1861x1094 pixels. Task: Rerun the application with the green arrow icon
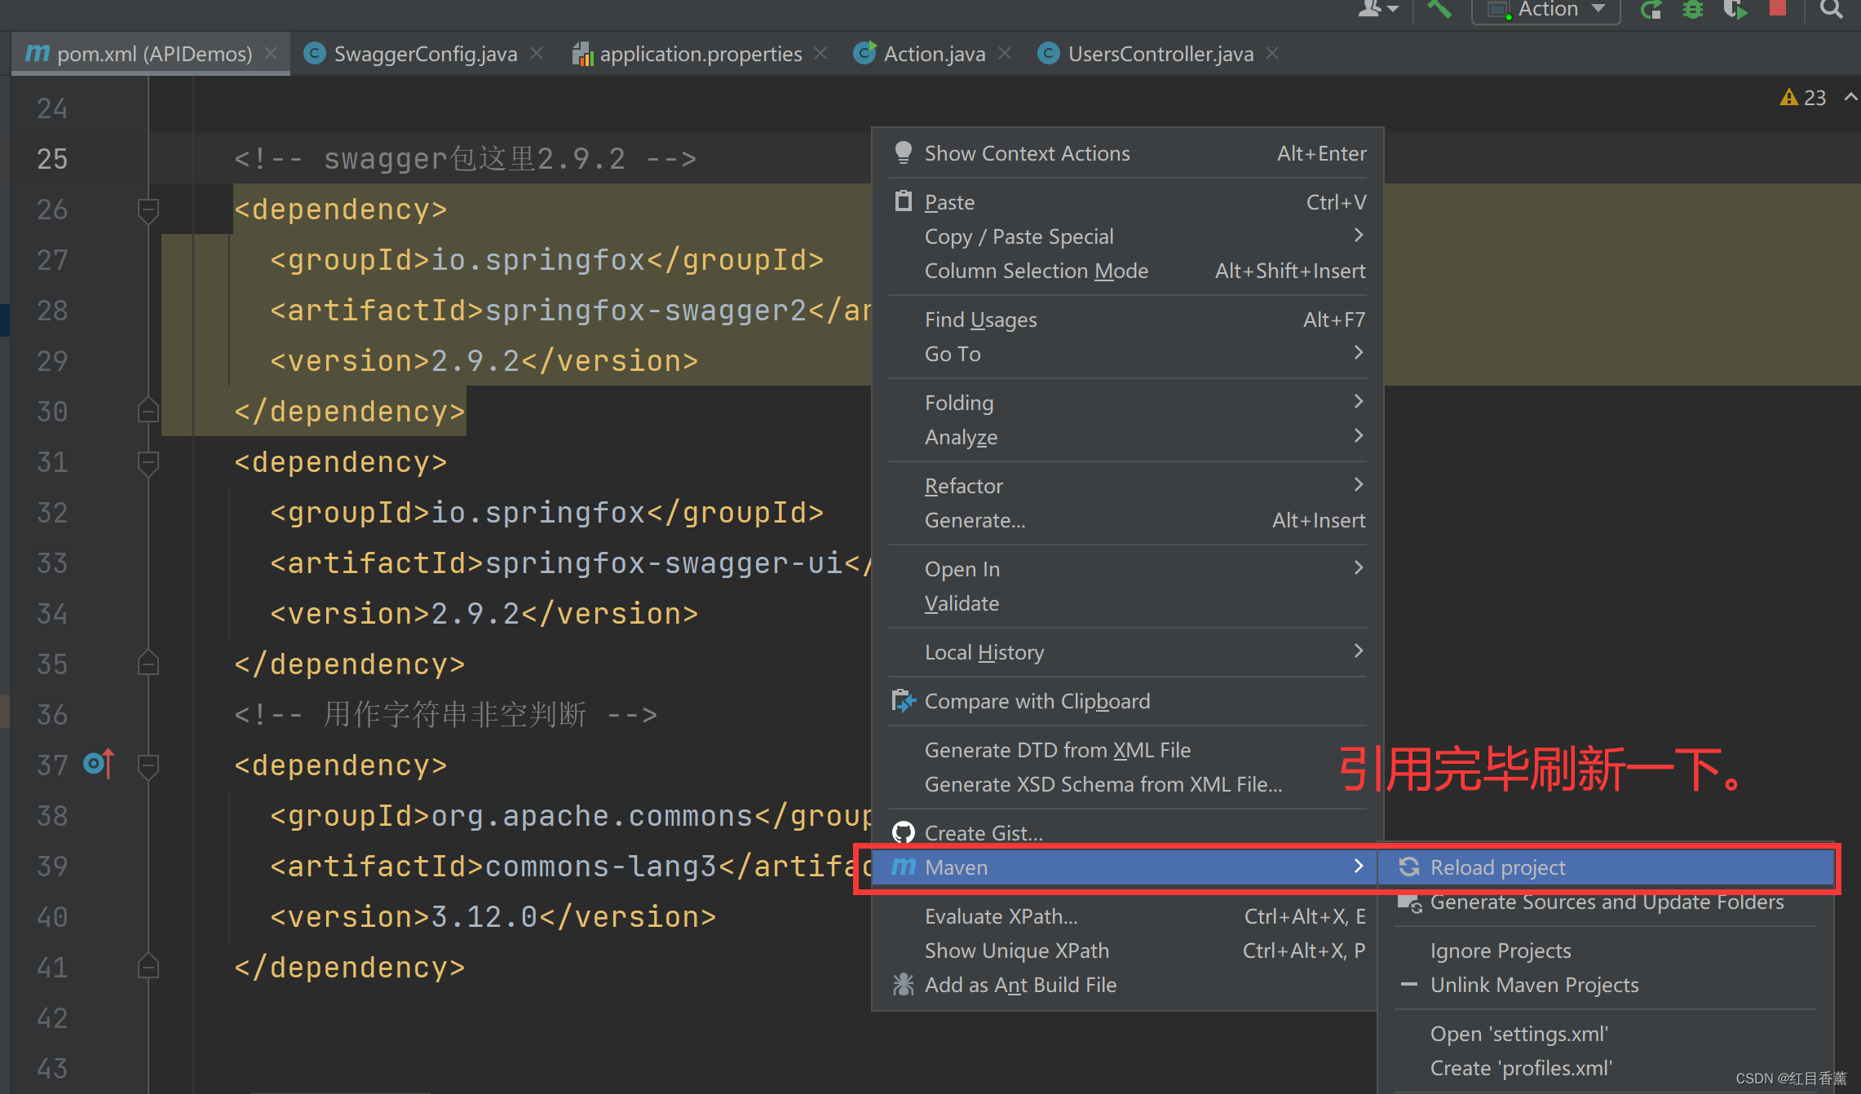tap(1651, 11)
